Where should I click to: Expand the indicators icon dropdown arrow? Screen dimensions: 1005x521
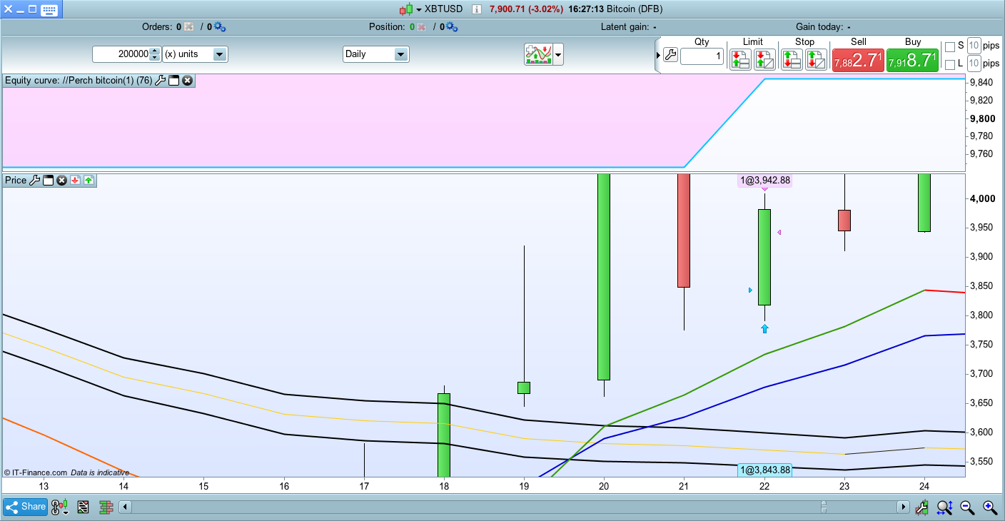tap(558, 54)
